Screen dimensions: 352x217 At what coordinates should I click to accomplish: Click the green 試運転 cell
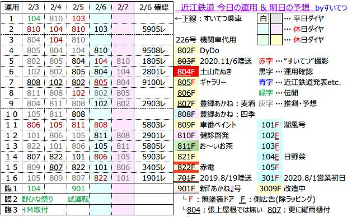pyautogui.click(x=78, y=199)
